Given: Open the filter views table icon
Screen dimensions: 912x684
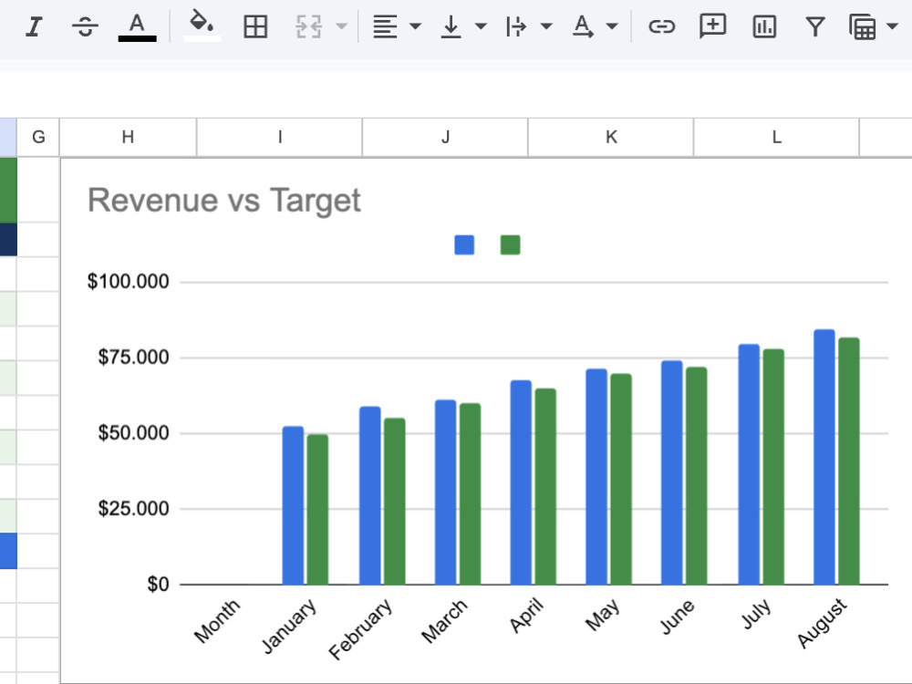Looking at the screenshot, I should [863, 26].
